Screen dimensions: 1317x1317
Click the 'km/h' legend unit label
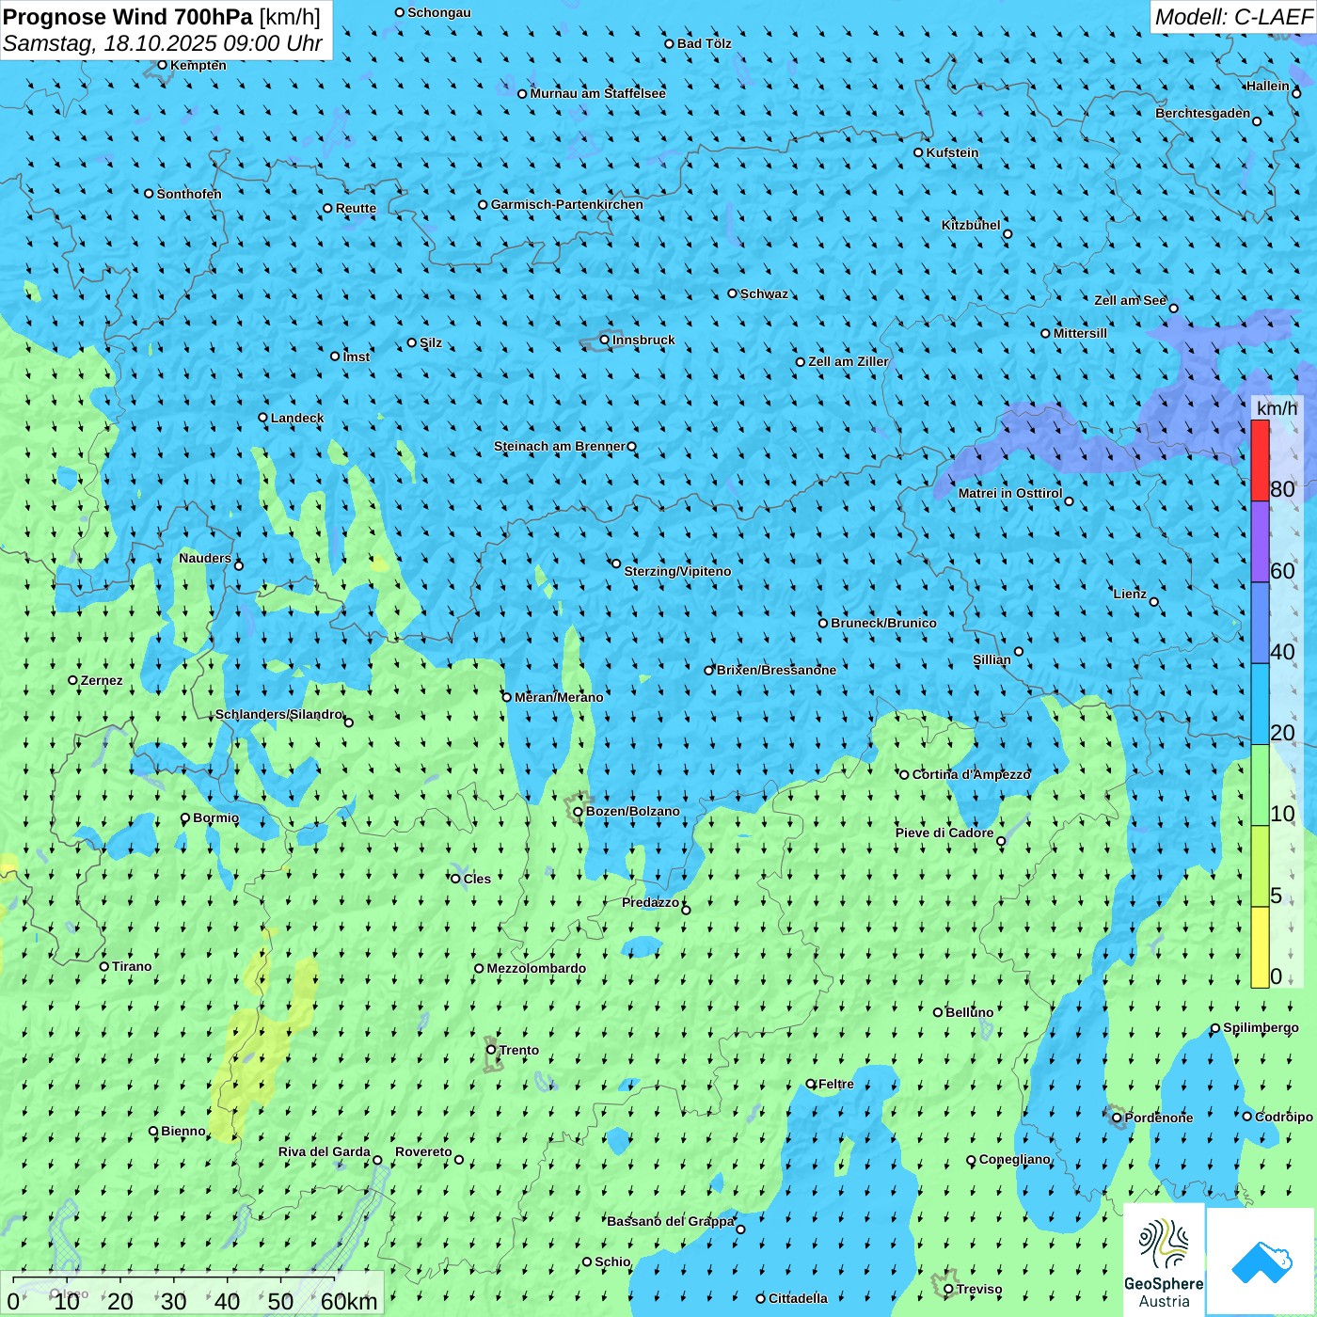(1277, 408)
